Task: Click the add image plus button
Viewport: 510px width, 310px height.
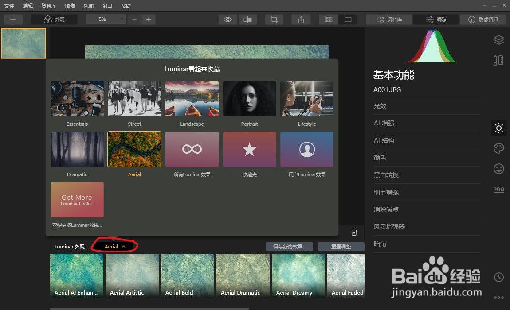Action: [x=13, y=19]
